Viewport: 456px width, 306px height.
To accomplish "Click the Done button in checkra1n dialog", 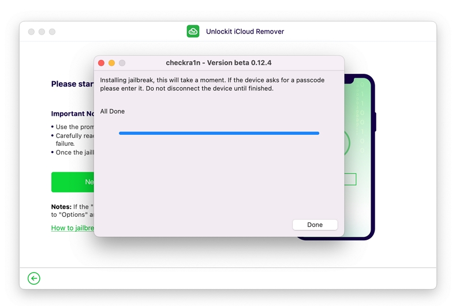I will tap(315, 225).
